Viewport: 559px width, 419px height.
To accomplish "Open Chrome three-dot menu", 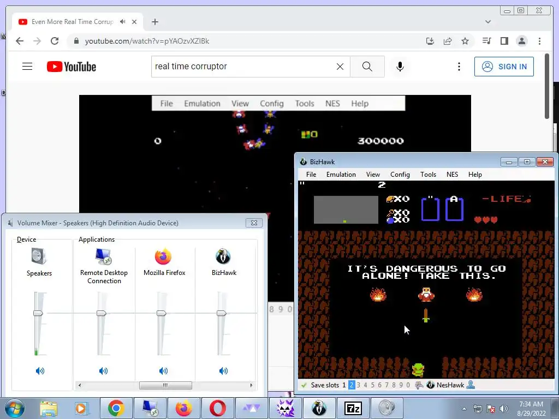I will pos(539,41).
